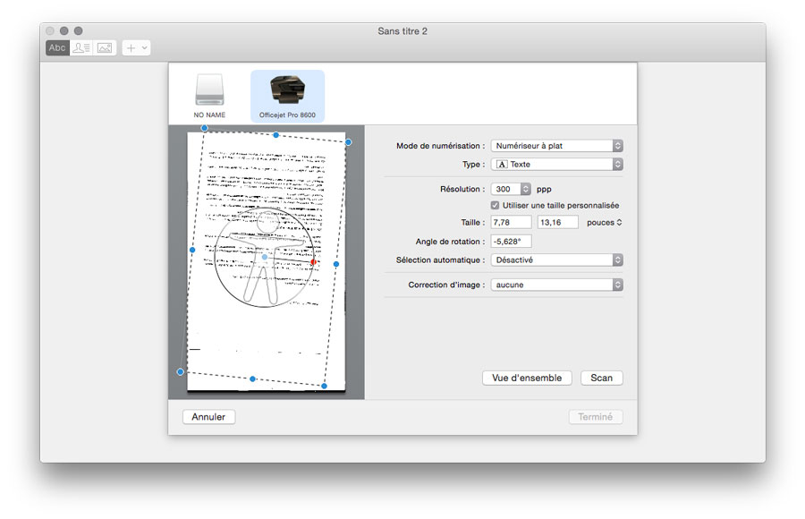This screenshot has height=519, width=805.
Task: Click the image toolbar icon
Action: 105,47
